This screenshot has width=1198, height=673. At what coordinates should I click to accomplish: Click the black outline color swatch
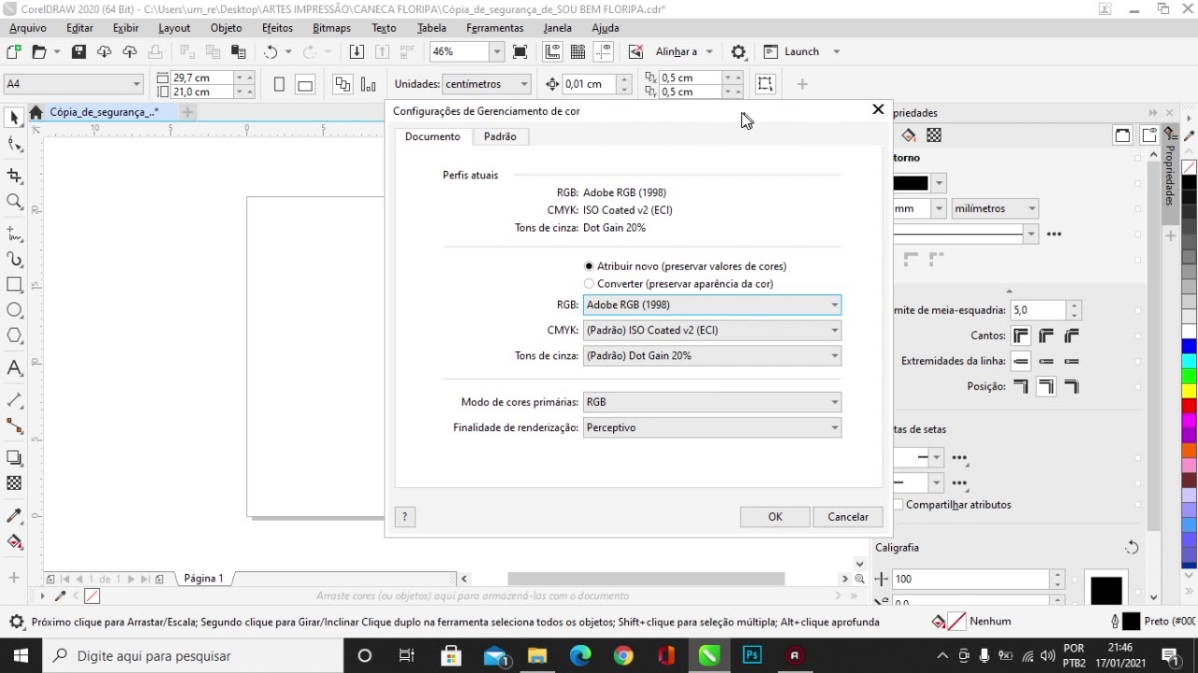click(911, 183)
